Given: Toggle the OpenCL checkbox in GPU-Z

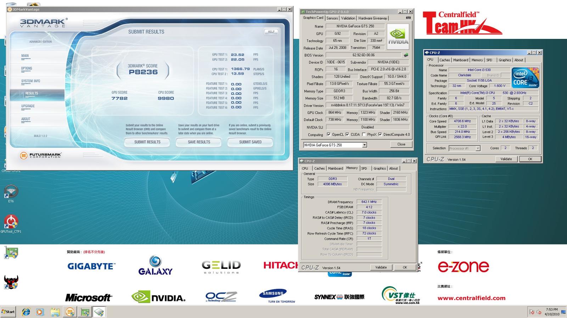Looking at the screenshot, I should point(329,134).
